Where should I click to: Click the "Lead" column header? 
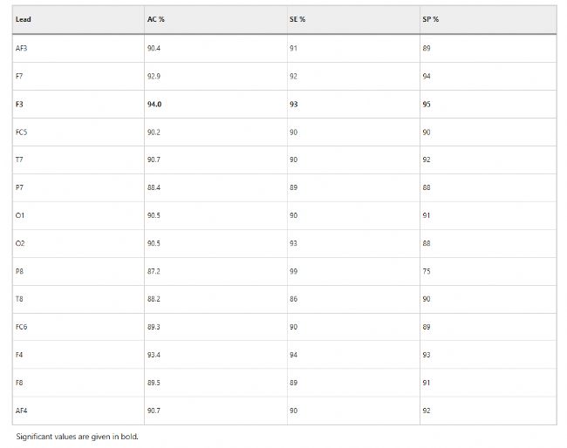24,19
